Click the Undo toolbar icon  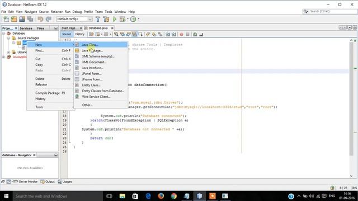(x=40, y=19)
